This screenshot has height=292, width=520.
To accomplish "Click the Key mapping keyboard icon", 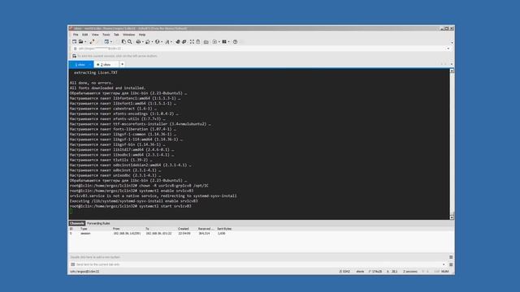I will coord(206,42).
